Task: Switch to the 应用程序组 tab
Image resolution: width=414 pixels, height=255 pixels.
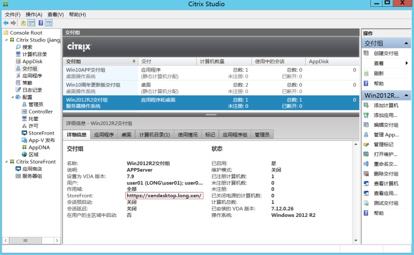Action: tap(235, 135)
